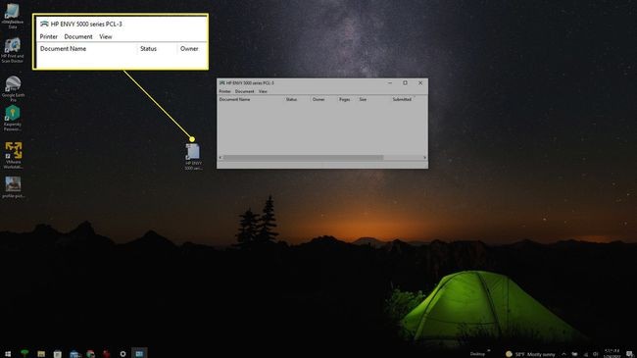
Task: Open the yellow File Explorer taskbar icon
Action: pos(41,353)
